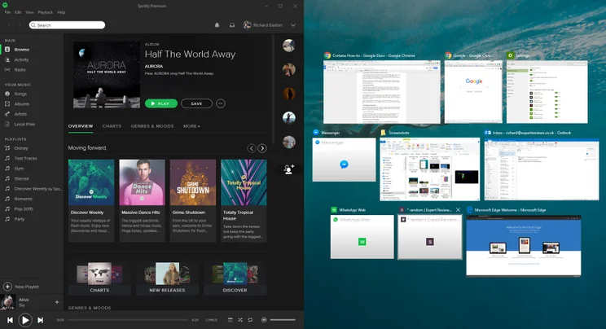
Task: Switch to the Charts tab
Action: point(112,126)
